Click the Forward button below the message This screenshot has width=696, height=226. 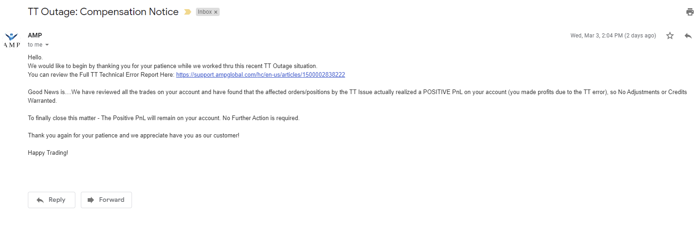click(106, 200)
